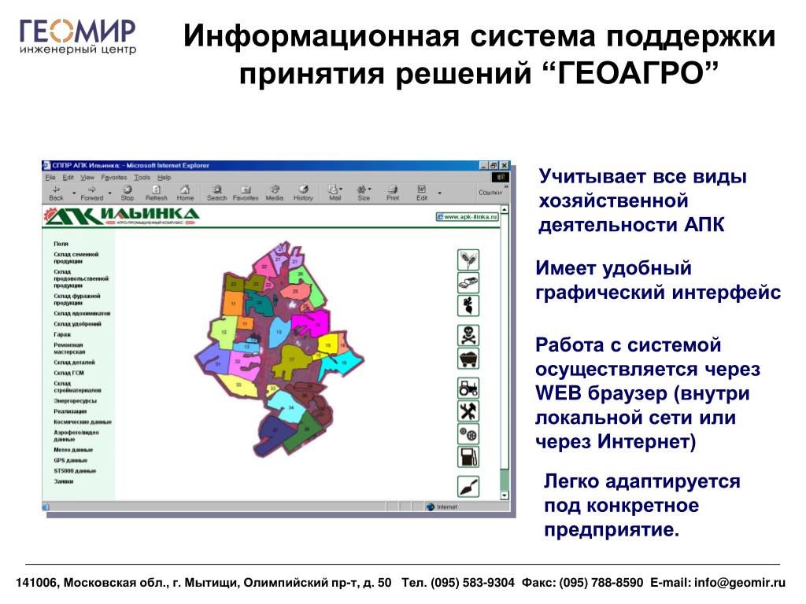
Task: Click the scrollbar down arrow
Action: [x=505, y=496]
